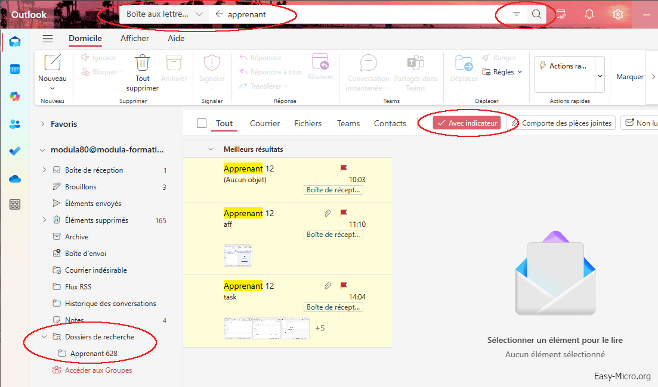This screenshot has height=387, width=658.
Task: Collapse Dossiers de recherche folder
Action: [x=45, y=337]
